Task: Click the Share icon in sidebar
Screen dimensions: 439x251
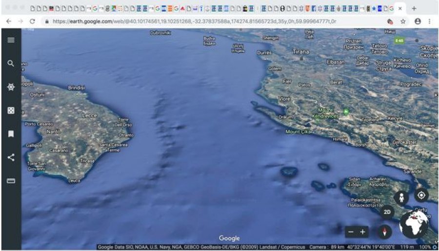Action: pos(11,157)
